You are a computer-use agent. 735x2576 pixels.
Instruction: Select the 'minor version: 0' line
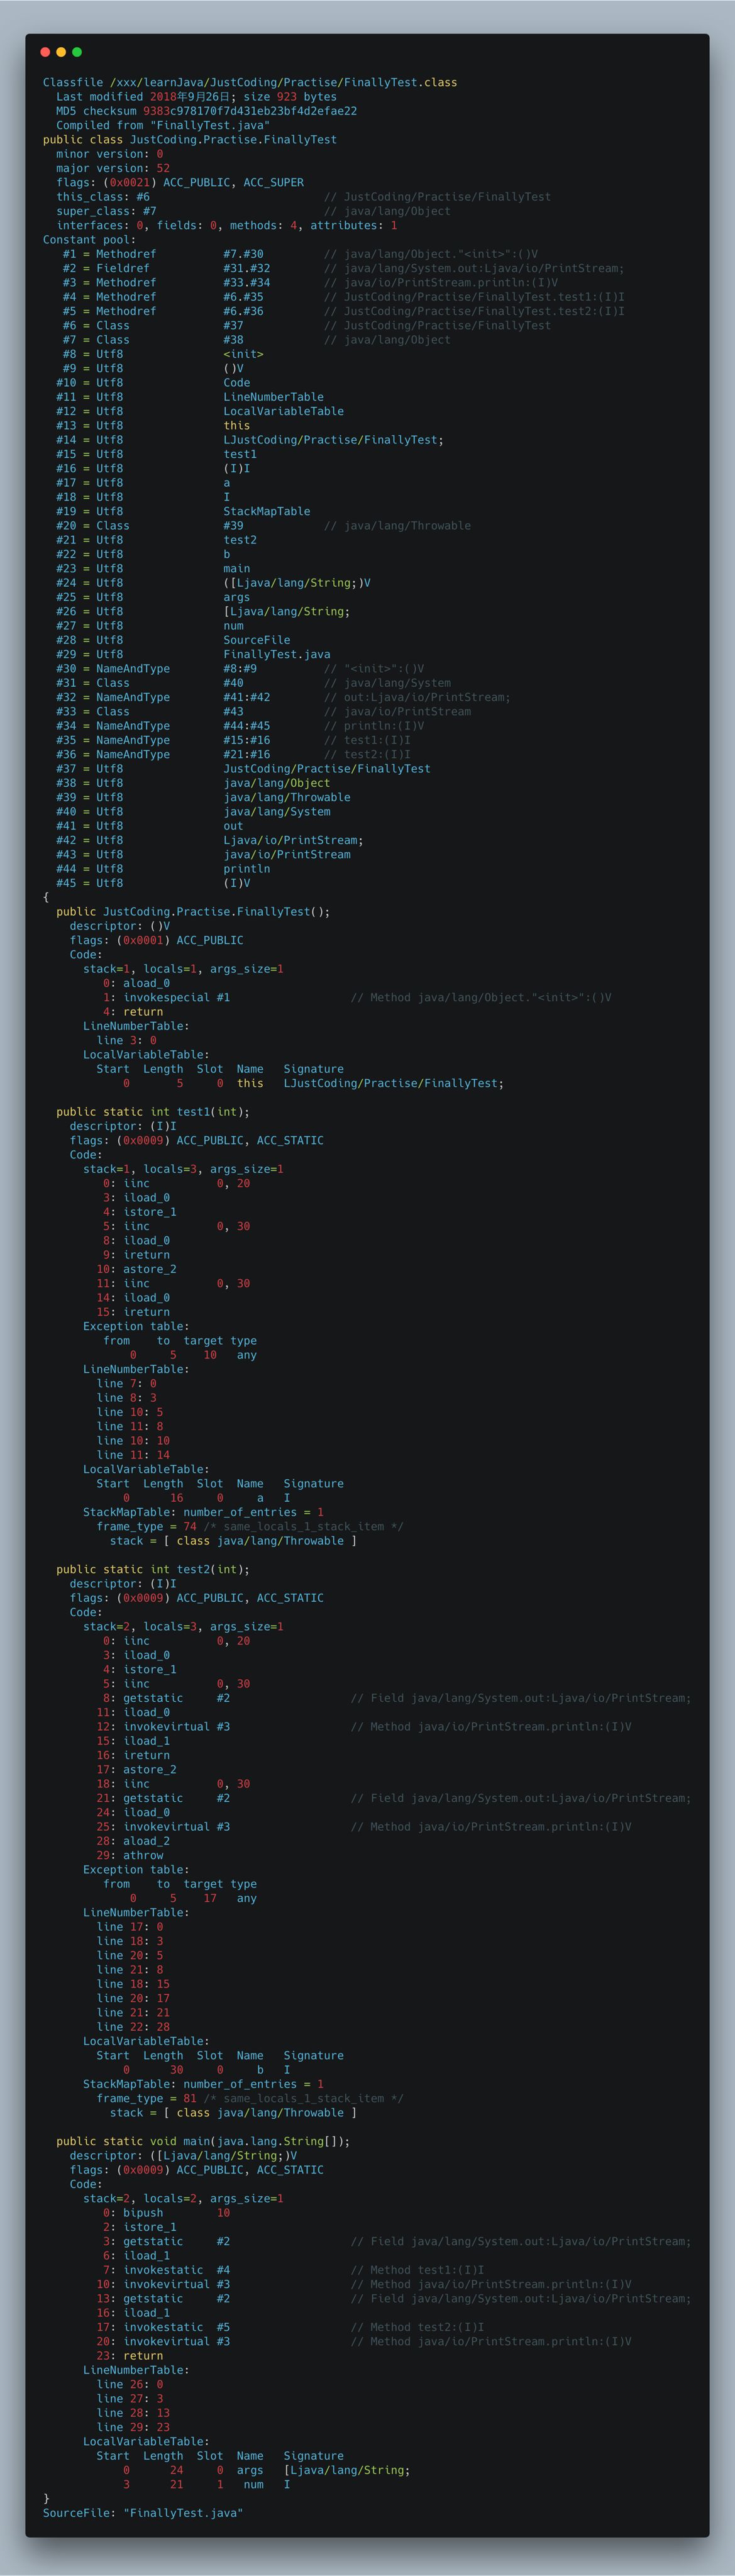pos(109,154)
